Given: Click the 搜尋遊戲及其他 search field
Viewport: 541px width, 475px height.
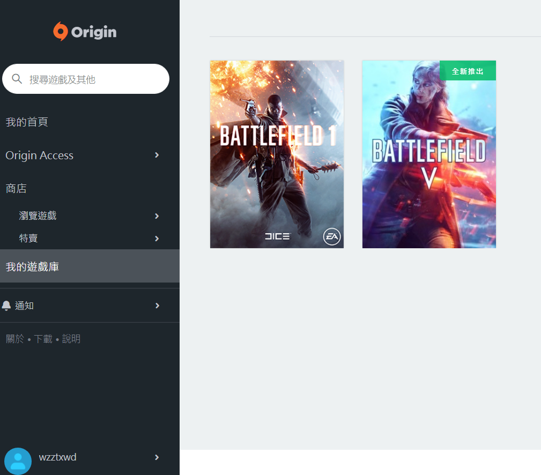Looking at the screenshot, I should click(86, 79).
